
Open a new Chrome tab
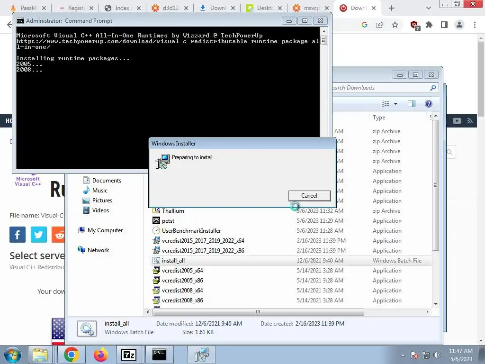pos(392,9)
